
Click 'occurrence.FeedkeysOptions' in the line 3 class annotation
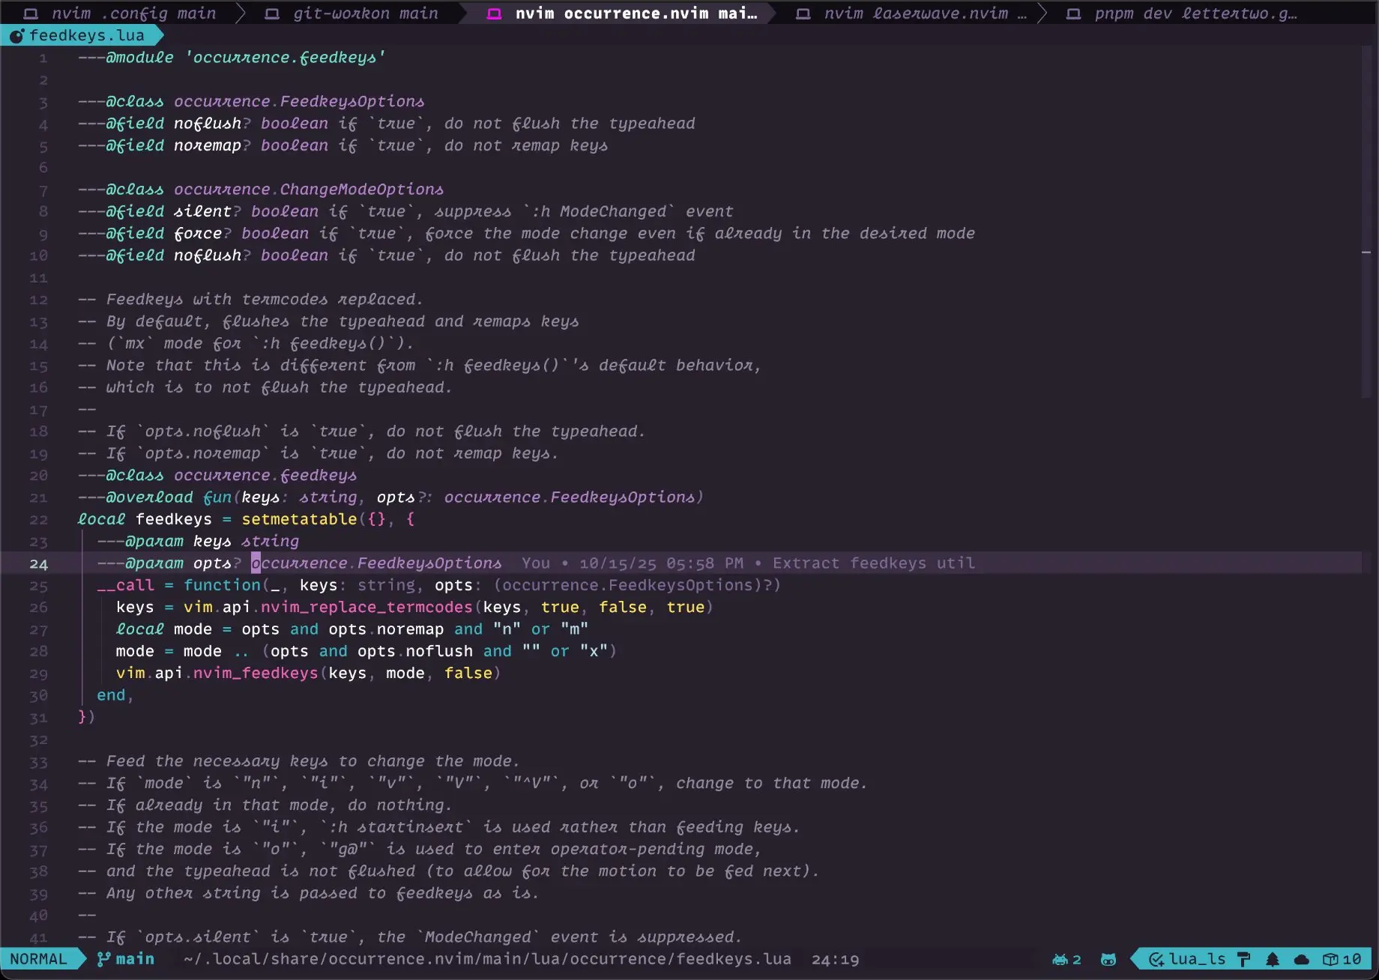tap(299, 101)
